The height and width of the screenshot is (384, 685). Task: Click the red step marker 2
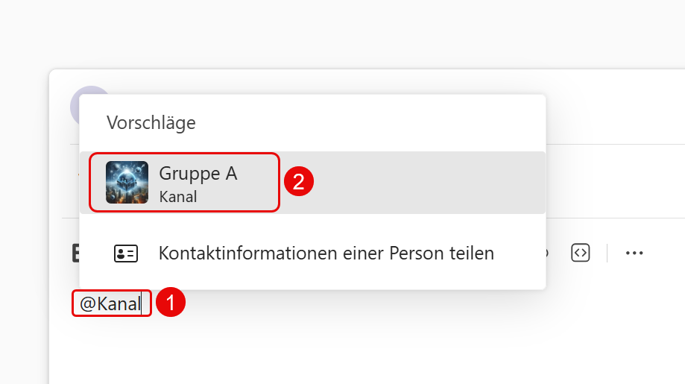299,181
